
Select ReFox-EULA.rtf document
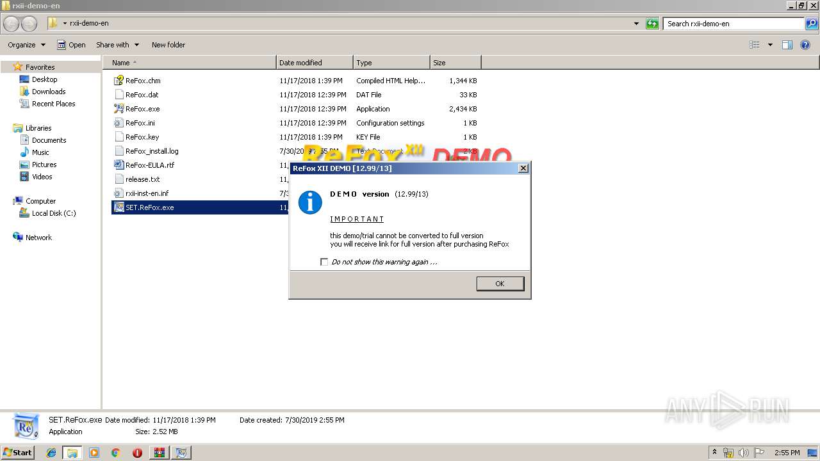(149, 165)
